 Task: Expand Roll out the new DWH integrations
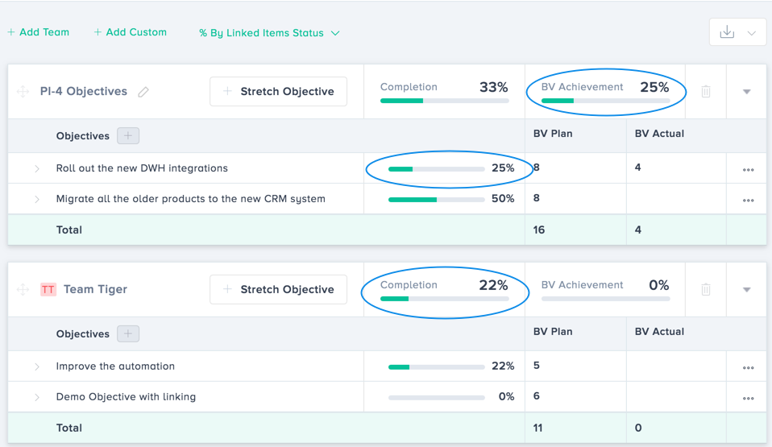(x=37, y=169)
